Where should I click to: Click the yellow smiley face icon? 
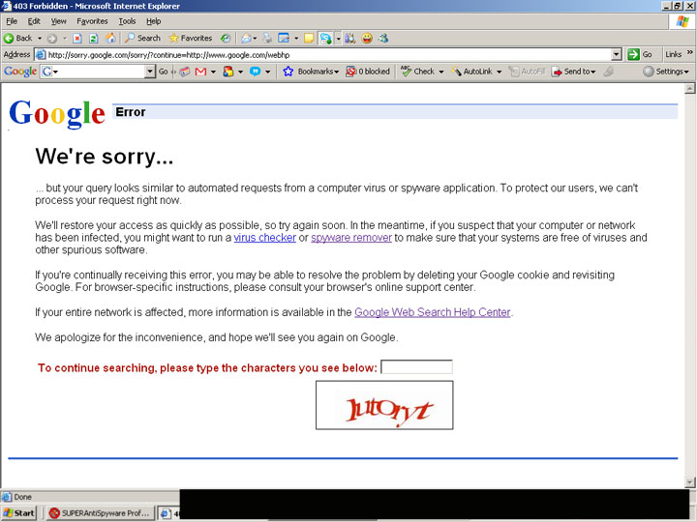[x=367, y=39]
